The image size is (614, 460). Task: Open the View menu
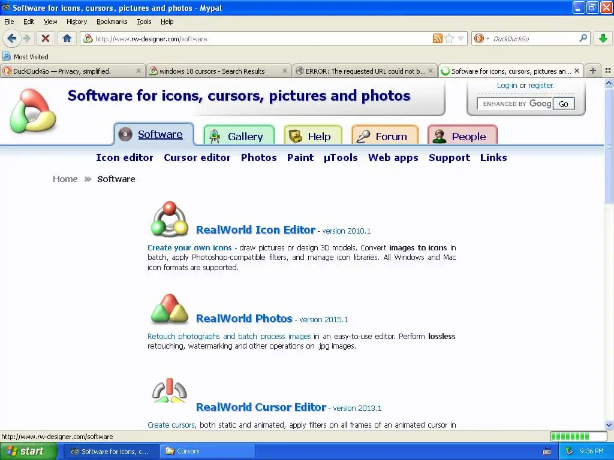[50, 22]
